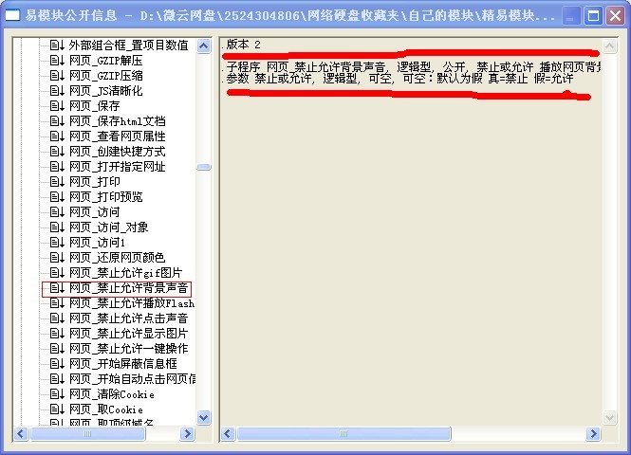Close the 易模块公开信息 window
This screenshot has width=631, height=455.
coord(615,16)
